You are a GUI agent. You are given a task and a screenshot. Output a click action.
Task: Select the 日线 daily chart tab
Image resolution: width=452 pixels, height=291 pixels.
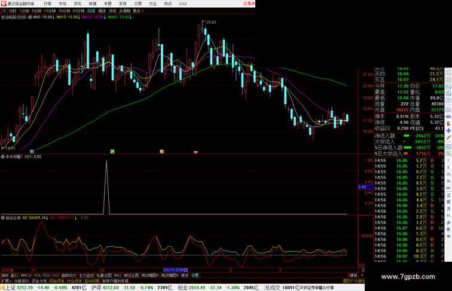tap(91, 11)
